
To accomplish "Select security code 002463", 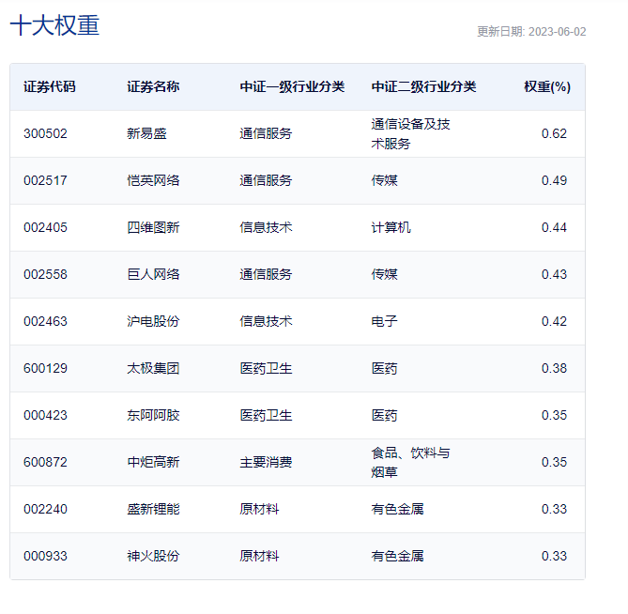I will pyautogui.click(x=45, y=321).
